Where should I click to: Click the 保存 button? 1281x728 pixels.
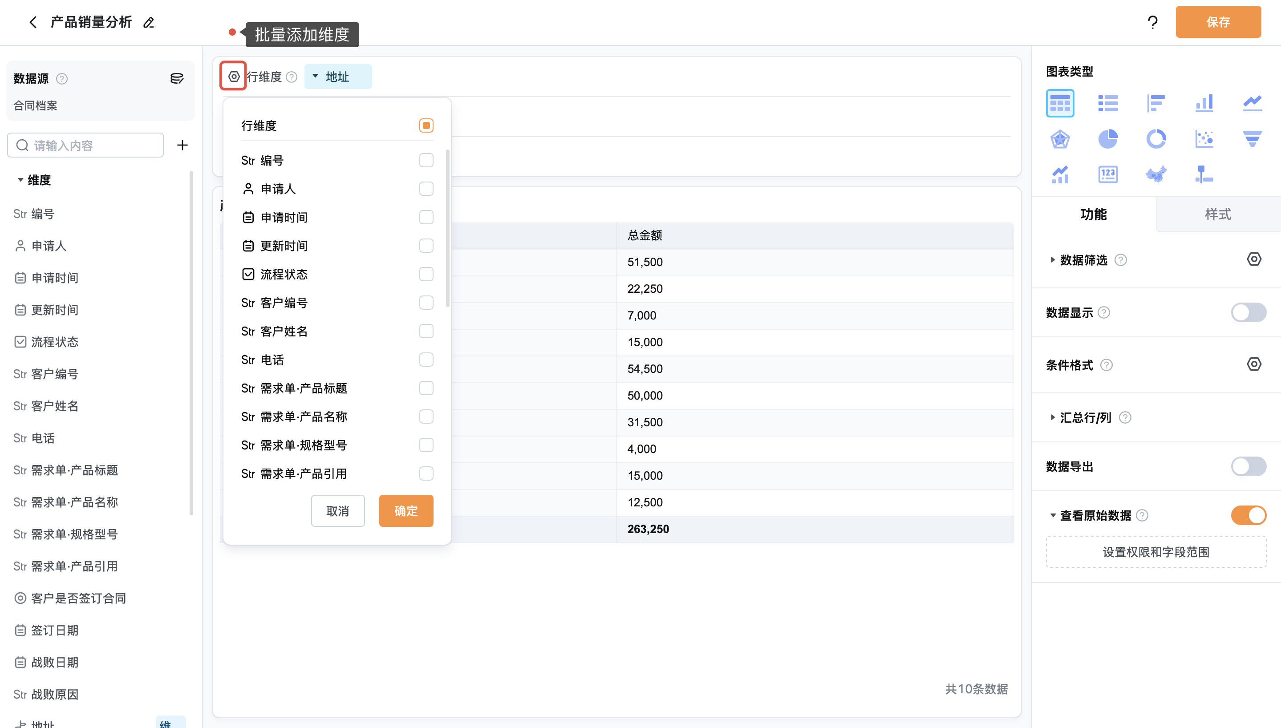click(1218, 22)
